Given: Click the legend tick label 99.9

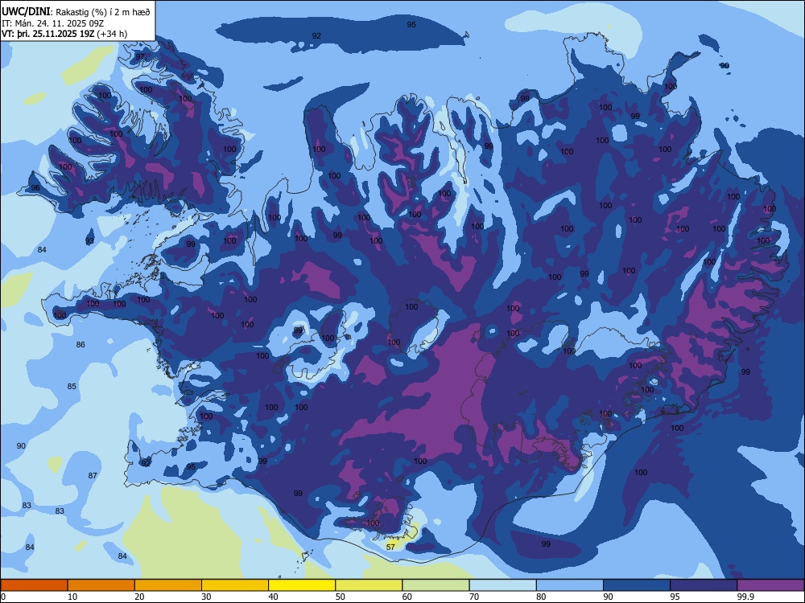Looking at the screenshot, I should [745, 597].
